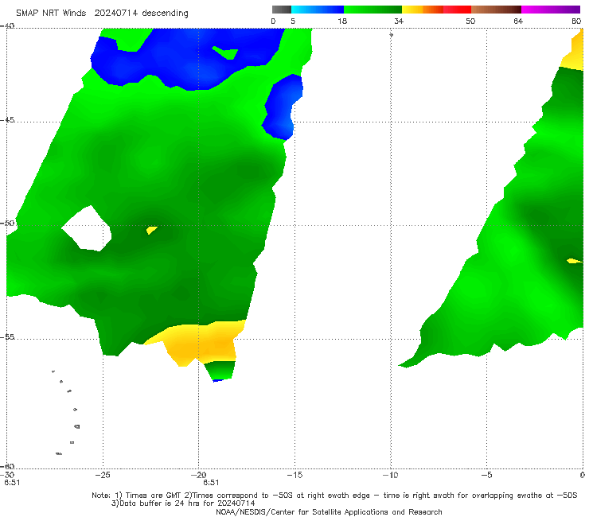589x517 pixels.
Task: Click the small island marker near -10, -40
Action: 391,35
